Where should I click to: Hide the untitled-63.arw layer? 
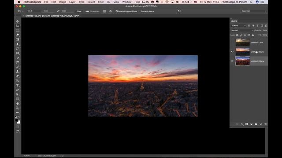pyautogui.click(x=232, y=61)
